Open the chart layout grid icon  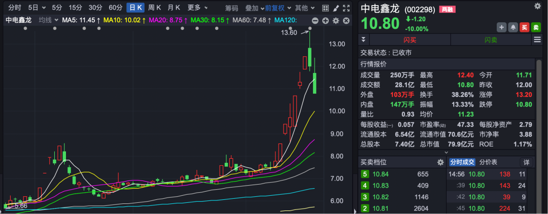tap(325, 8)
